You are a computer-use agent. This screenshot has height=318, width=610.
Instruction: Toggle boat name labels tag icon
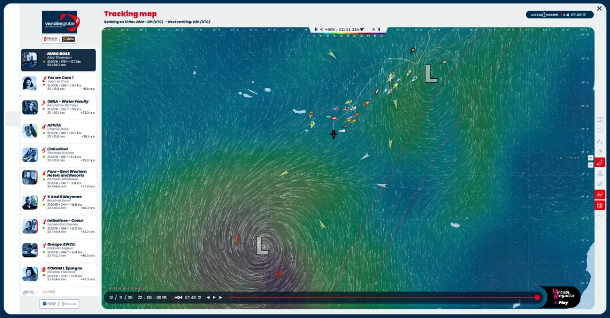[x=600, y=152]
